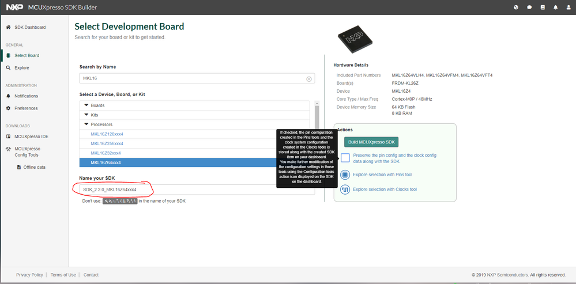The height and width of the screenshot is (284, 576).
Task: Click device value MKL16Z4
Action: coord(402,92)
